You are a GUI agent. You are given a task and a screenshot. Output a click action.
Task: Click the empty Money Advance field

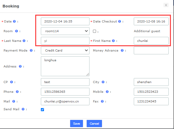pos(151,51)
